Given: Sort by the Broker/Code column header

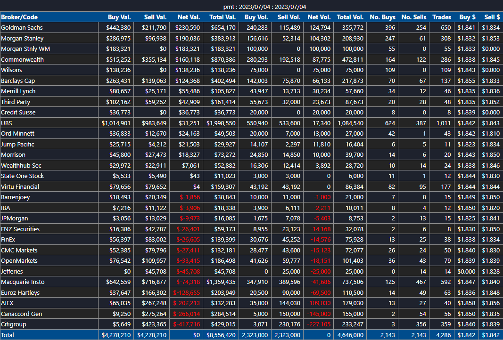Looking at the screenshot, I should [x=19, y=17].
